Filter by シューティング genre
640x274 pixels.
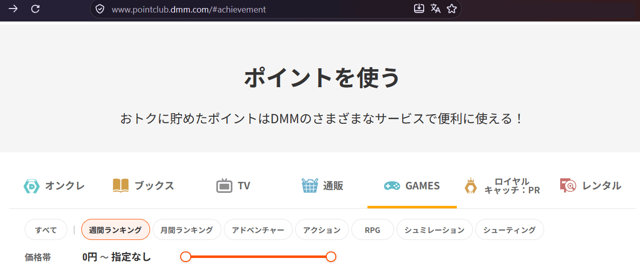click(x=509, y=230)
